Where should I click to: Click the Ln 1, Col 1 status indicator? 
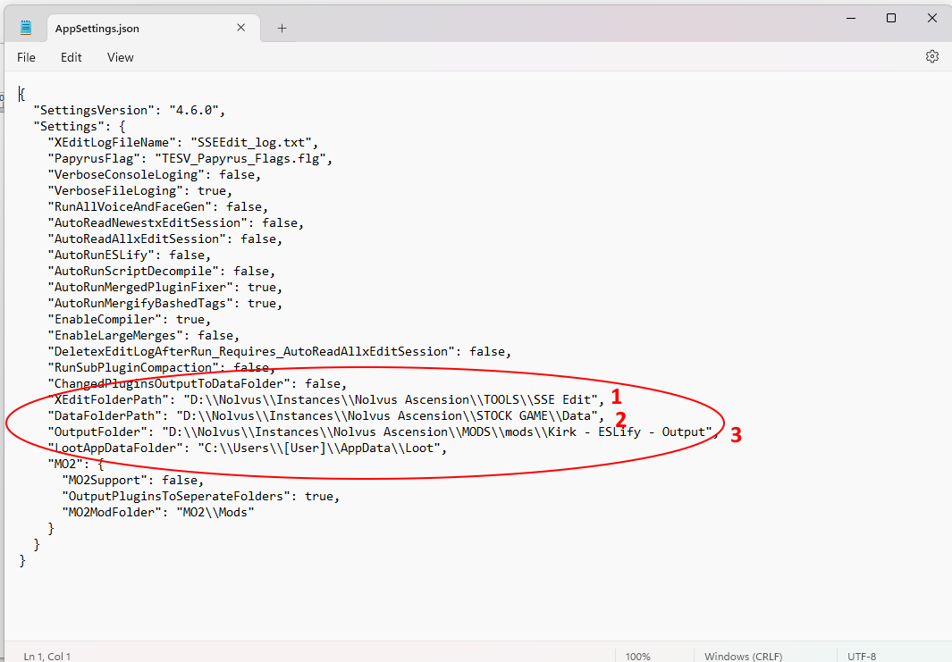tap(47, 656)
